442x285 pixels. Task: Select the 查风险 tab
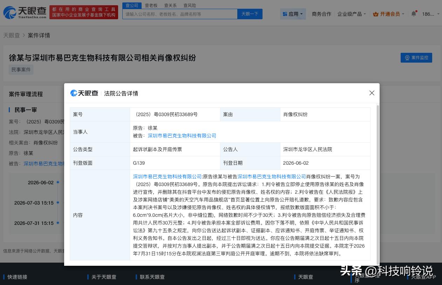pyautogui.click(x=190, y=5)
